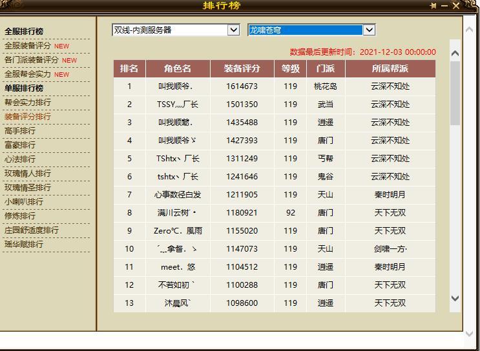Image resolution: width=480 pixels, height=351 pixels.
Task: Click the 门派 column header
Action: click(326, 68)
